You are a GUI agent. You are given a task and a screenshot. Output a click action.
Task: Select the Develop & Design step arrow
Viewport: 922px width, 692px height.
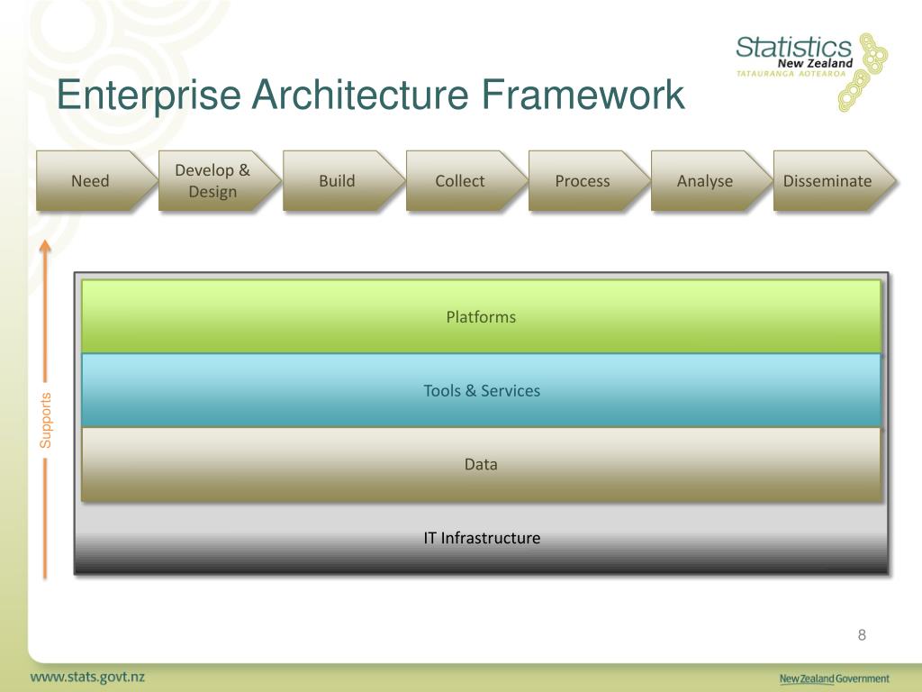[x=219, y=180]
